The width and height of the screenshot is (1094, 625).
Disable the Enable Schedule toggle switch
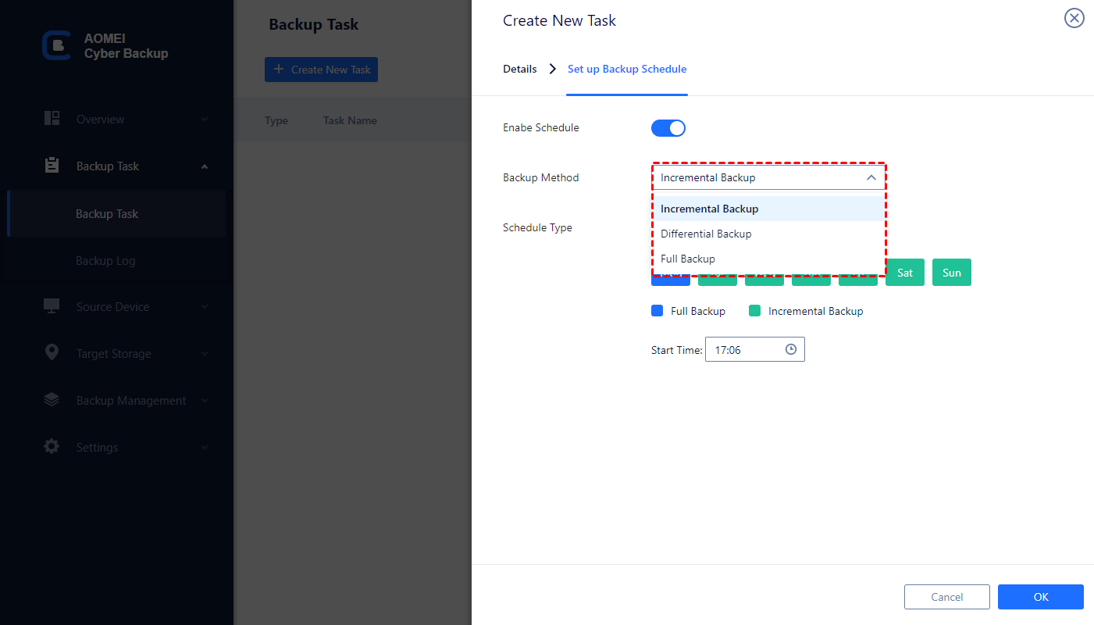[668, 128]
